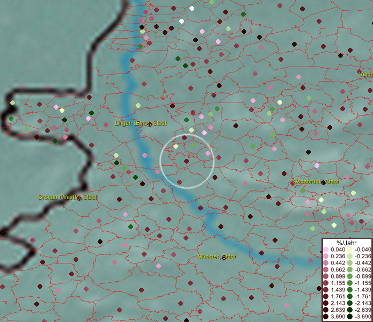Click the marker next to Gronau label

pos(78,198)
